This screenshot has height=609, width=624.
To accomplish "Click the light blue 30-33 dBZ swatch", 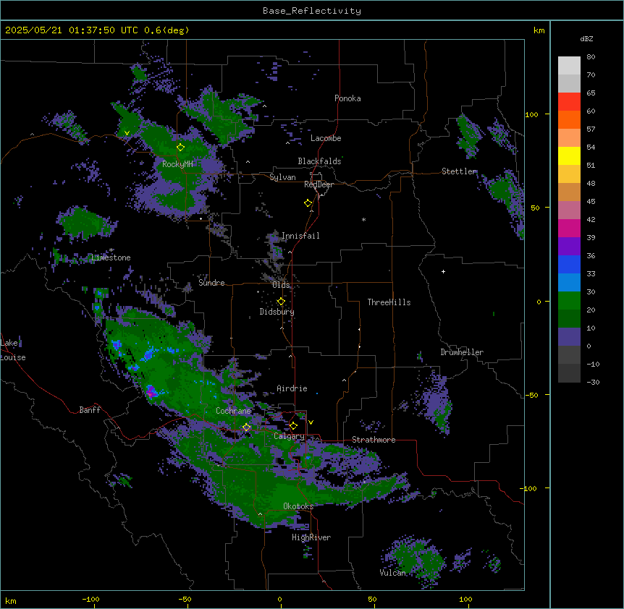I will pos(569,283).
